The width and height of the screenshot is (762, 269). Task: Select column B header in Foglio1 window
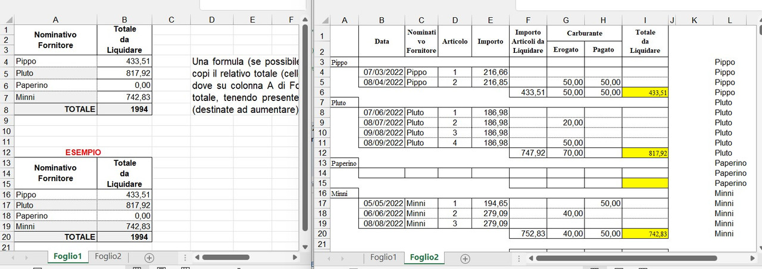point(124,20)
